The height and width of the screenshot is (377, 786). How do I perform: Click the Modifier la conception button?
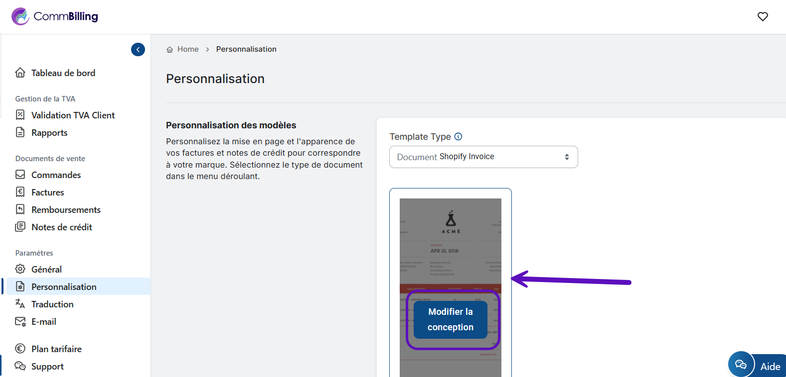pos(450,319)
